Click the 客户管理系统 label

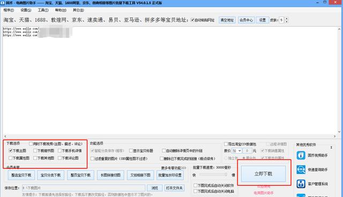pyautogui.click(x=318, y=184)
